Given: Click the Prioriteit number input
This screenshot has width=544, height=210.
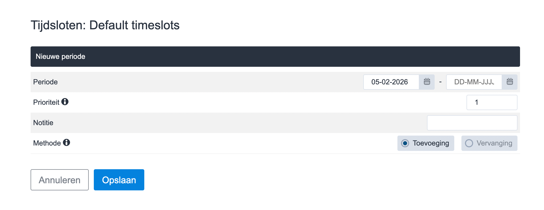Looking at the screenshot, I should click(x=492, y=102).
